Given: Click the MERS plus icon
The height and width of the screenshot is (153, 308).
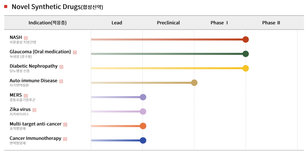Looking at the screenshot, I should (25, 96).
